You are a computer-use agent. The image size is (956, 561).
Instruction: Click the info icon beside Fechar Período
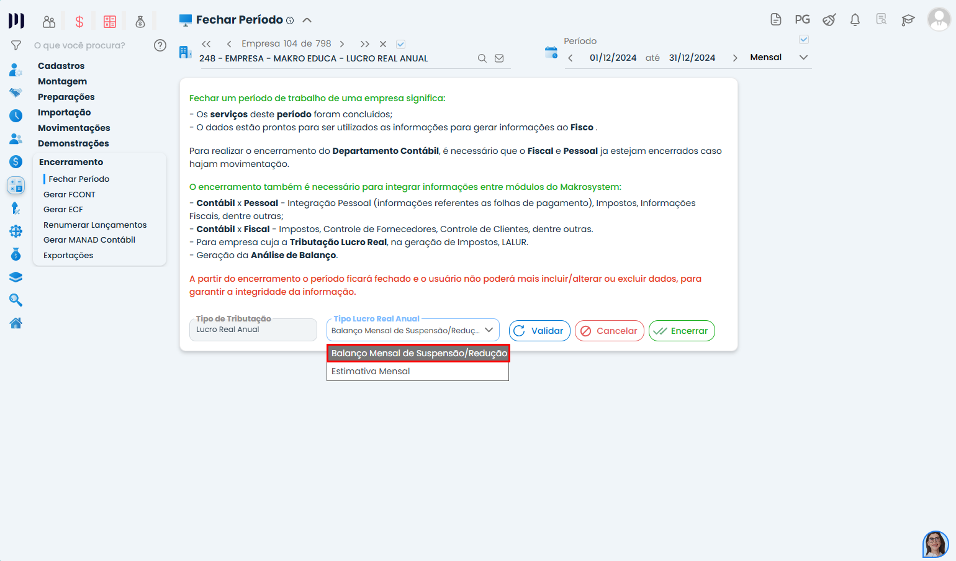[290, 20]
